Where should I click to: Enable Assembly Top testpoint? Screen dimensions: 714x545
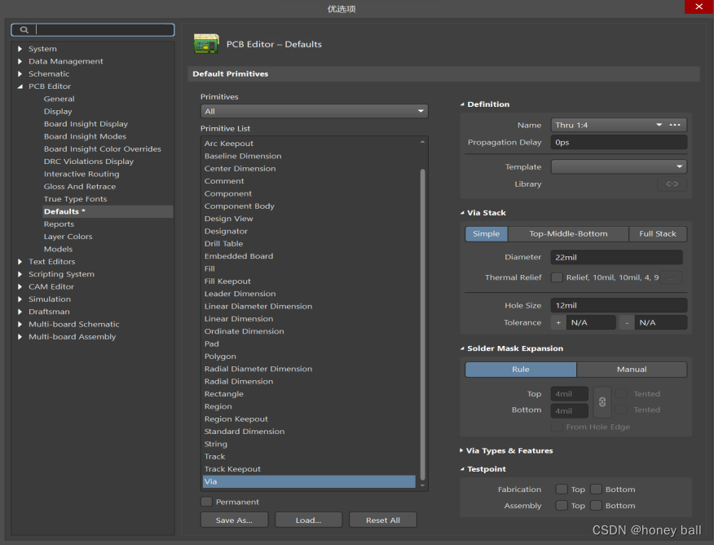tap(562, 506)
